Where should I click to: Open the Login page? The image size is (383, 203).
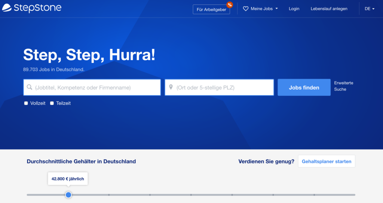tap(294, 9)
